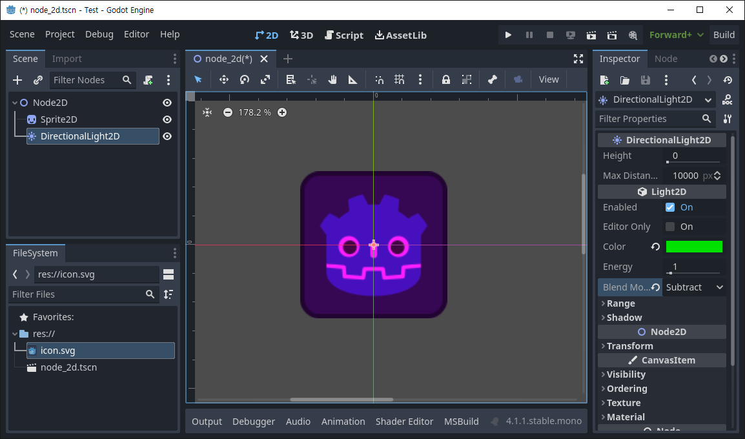Screen dimensions: 745x439
Task: Revert the Color property to default
Action: tap(655, 247)
